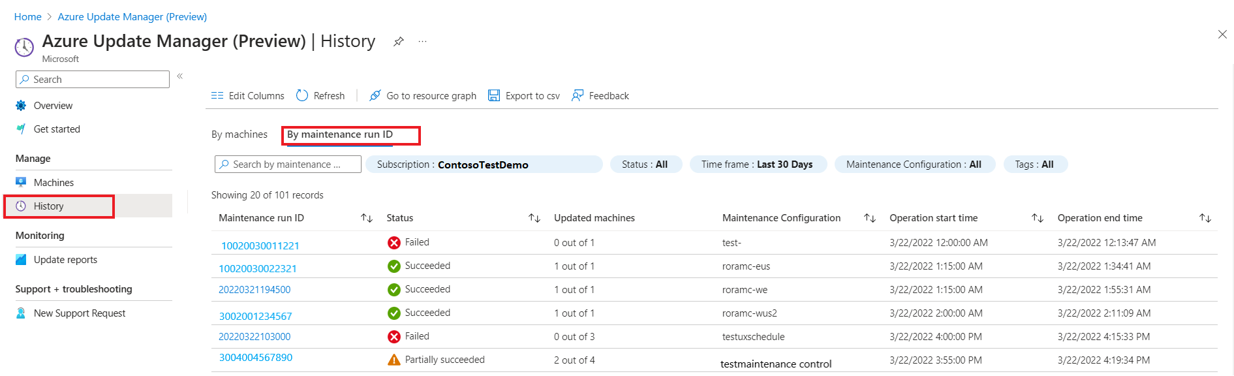
Task: Click the Search by maintenance input field
Action: coord(288,164)
